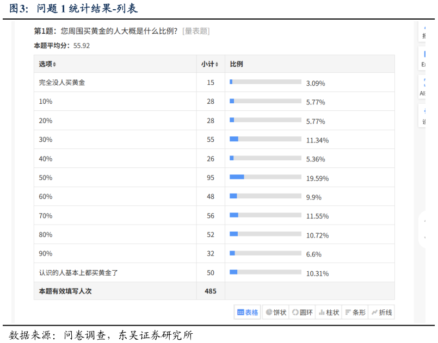
Task: Select the 60% option label
Action: click(x=46, y=196)
